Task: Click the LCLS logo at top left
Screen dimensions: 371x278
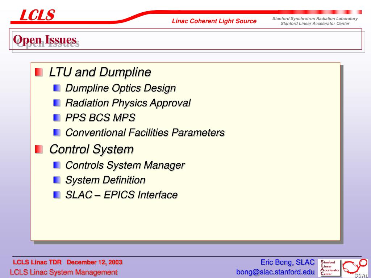Action: 37,15
